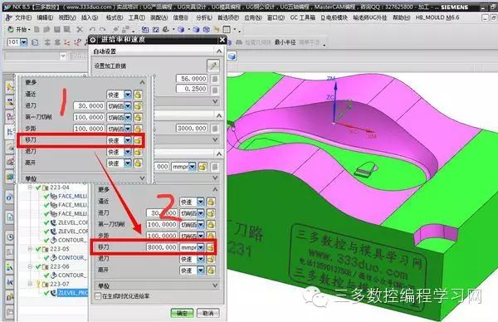Open the 文件(F) menu
The height and width of the screenshot is (322, 498).
coord(20,17)
